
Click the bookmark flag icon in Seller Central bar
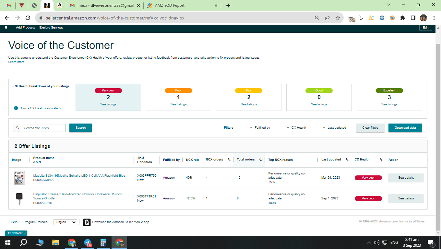(x=6, y=28)
